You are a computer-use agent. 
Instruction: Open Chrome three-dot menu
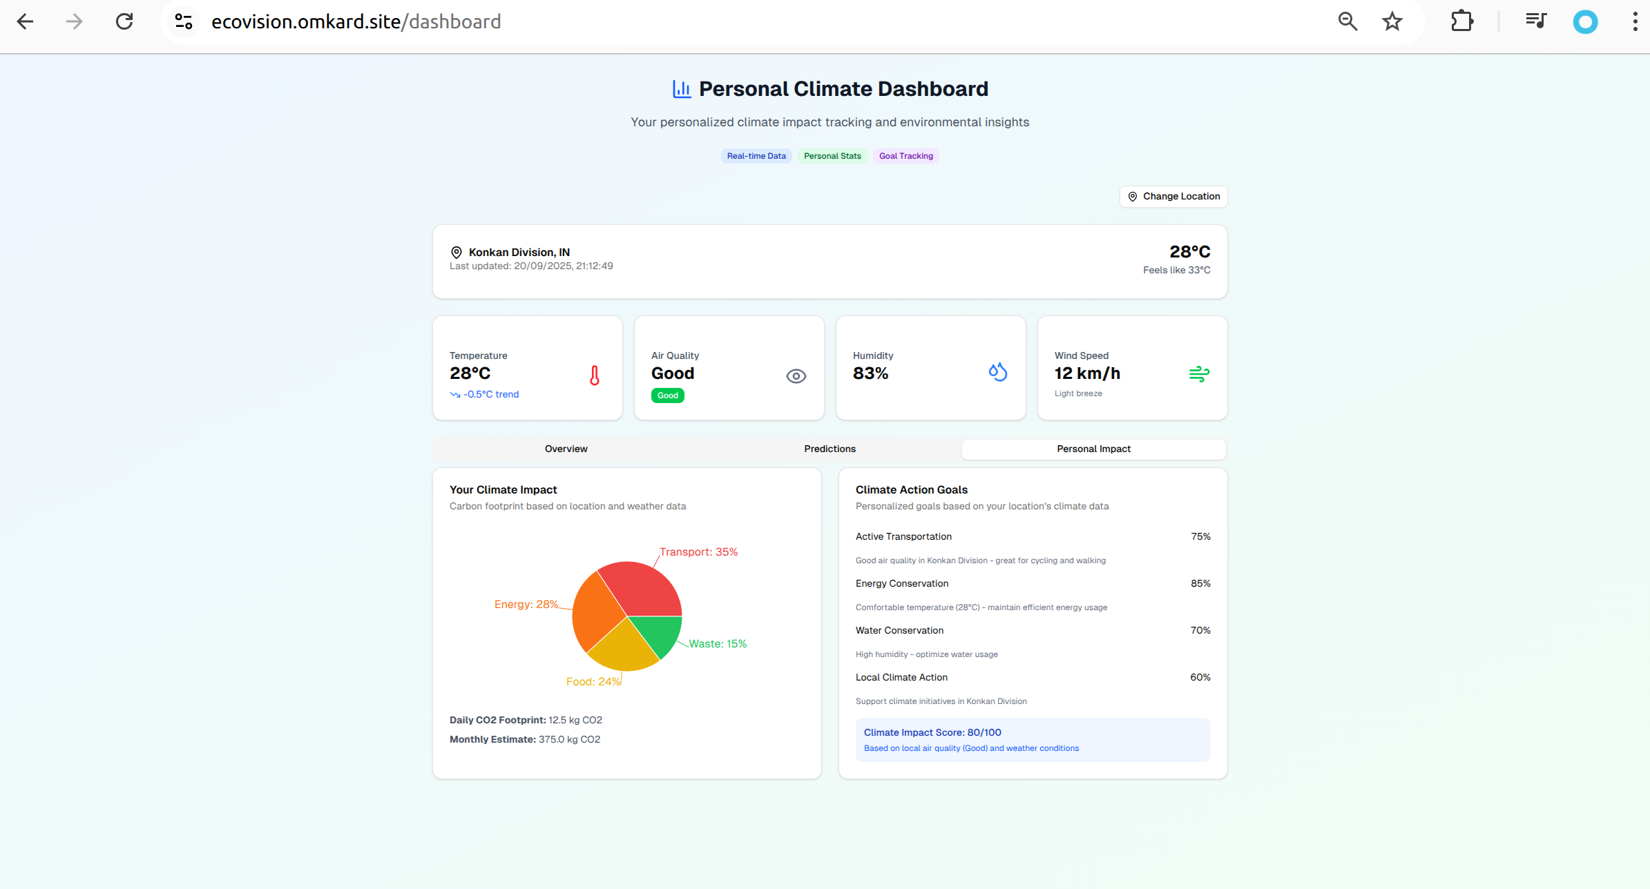pyautogui.click(x=1634, y=22)
